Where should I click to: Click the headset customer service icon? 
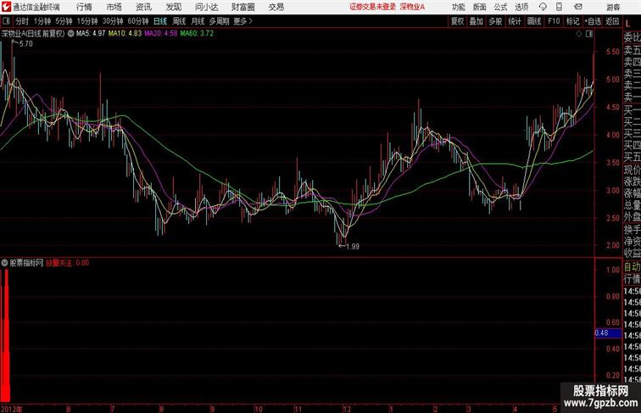click(x=543, y=7)
